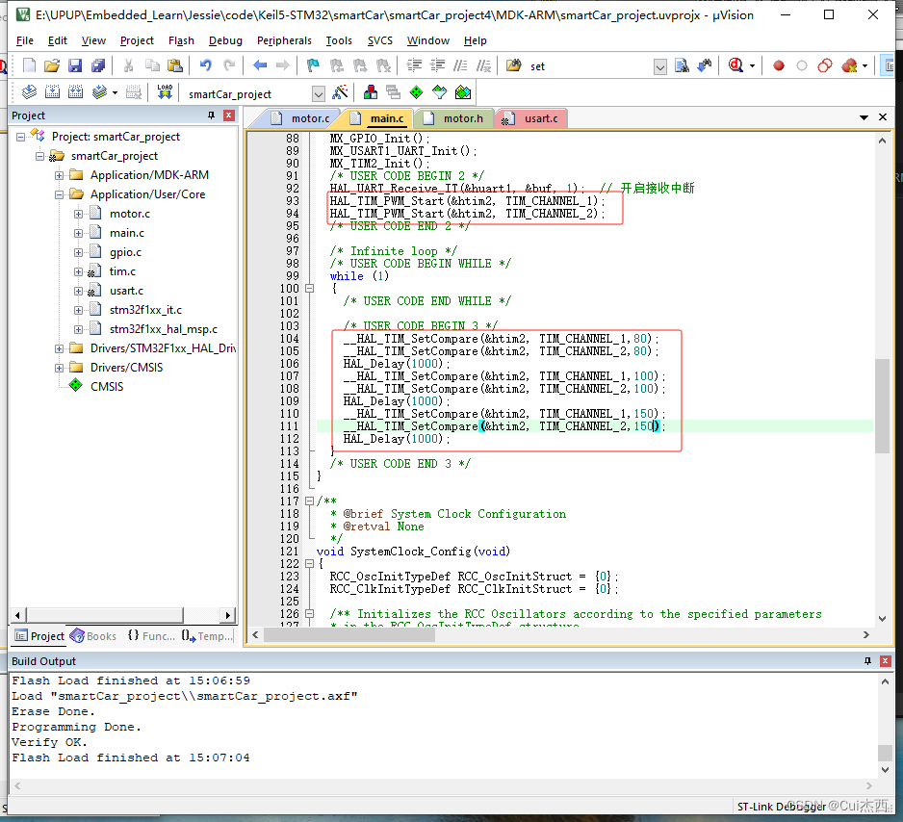This screenshot has width=903, height=822.
Task: Save the current file with floppy icon
Action: (x=75, y=65)
